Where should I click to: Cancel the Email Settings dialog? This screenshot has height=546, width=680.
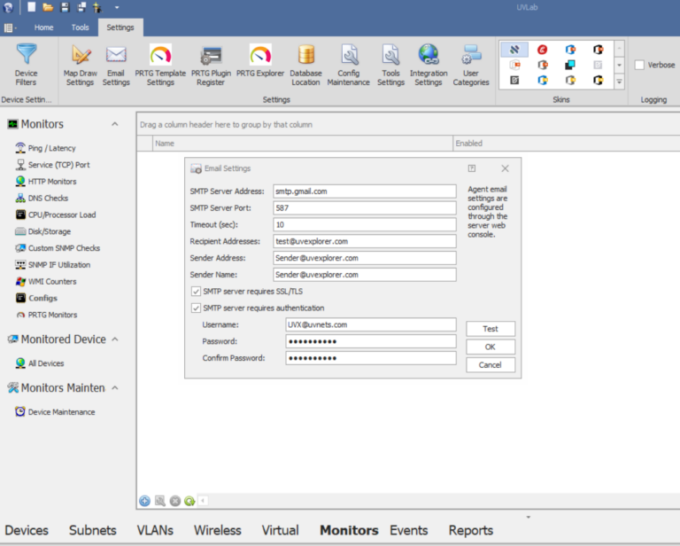(x=491, y=365)
